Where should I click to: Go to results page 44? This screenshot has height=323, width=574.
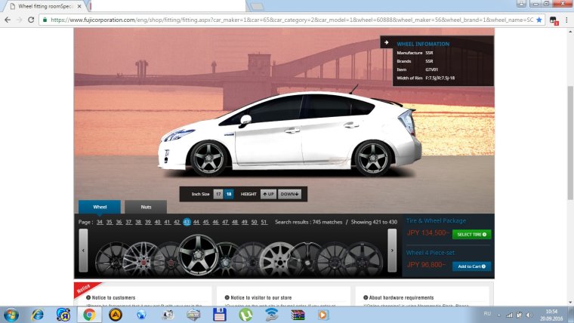click(x=196, y=222)
